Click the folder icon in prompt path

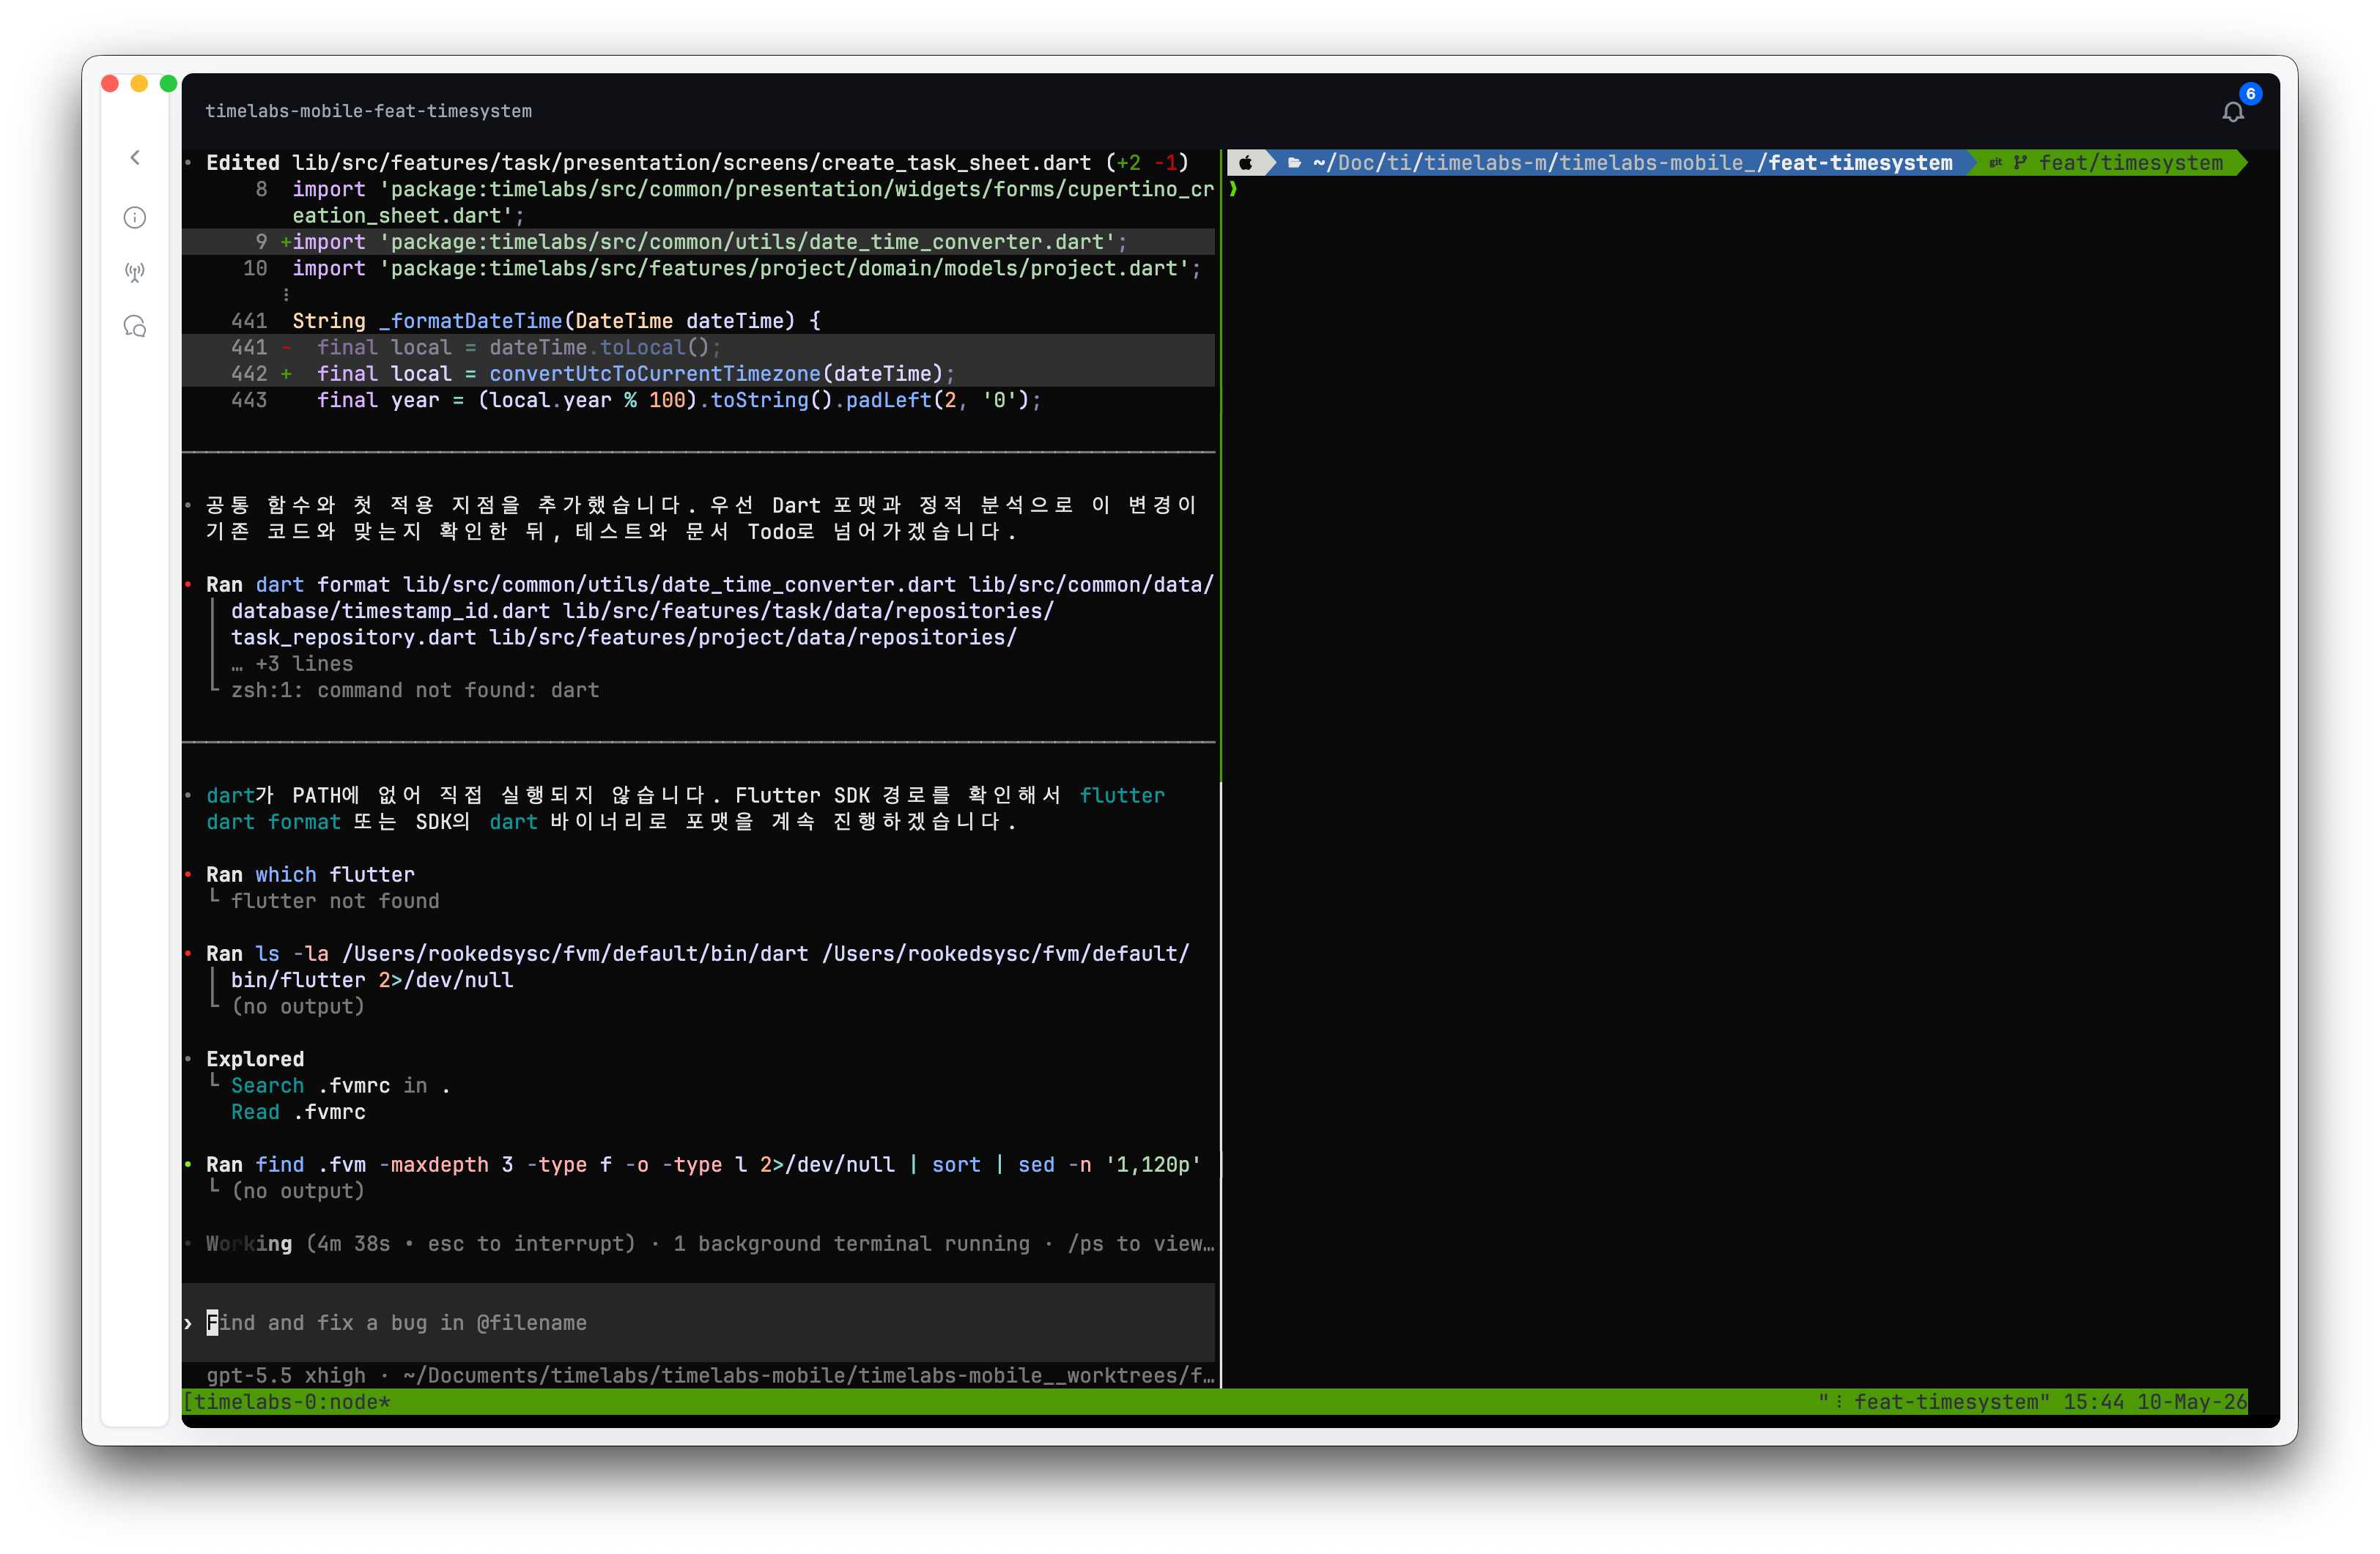point(1294,163)
